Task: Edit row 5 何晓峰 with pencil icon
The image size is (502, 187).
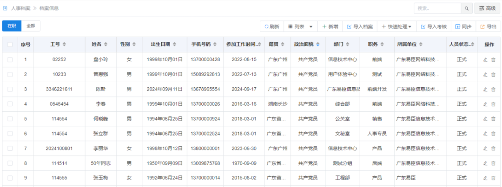Action: (485, 119)
